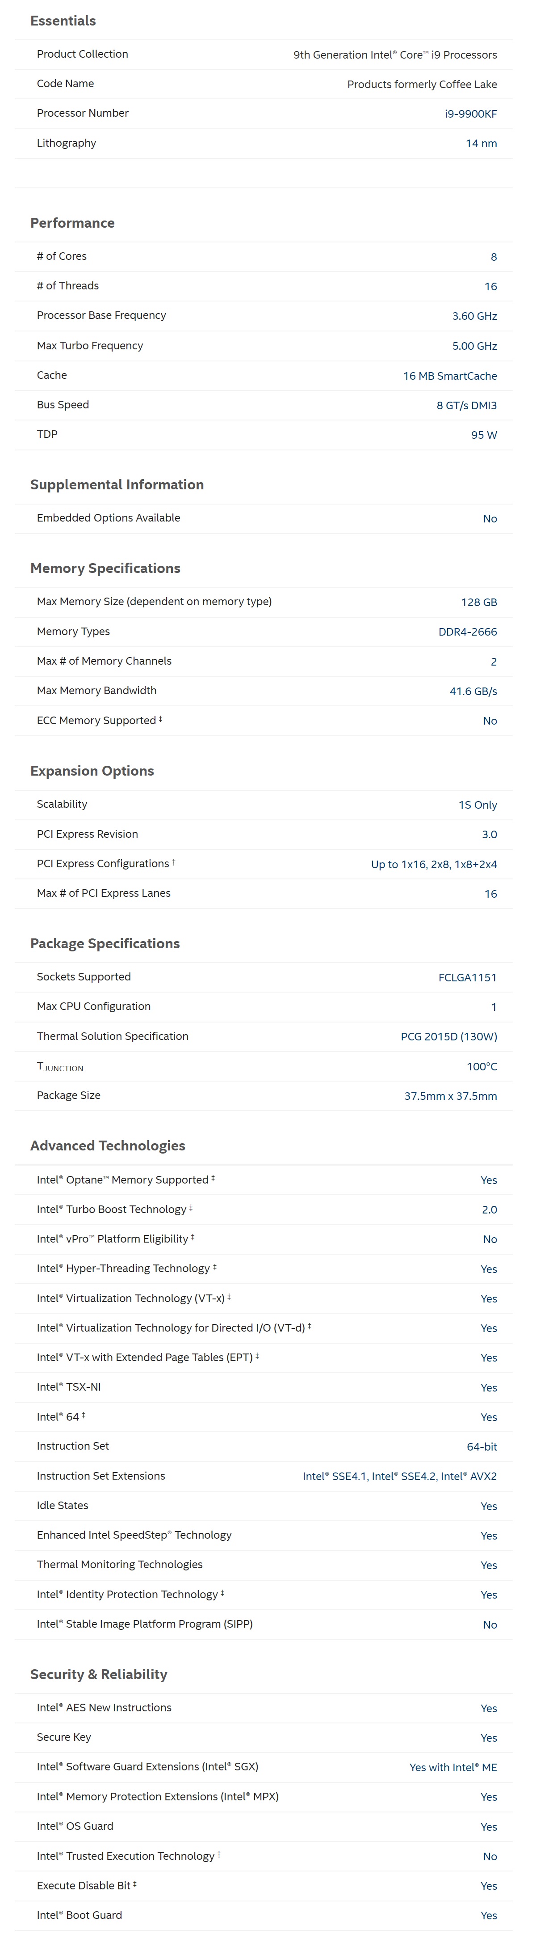Screen dimensions: 536x1939
Task: Click the footnote symbol beside Intel 64
Action: tap(84, 1415)
